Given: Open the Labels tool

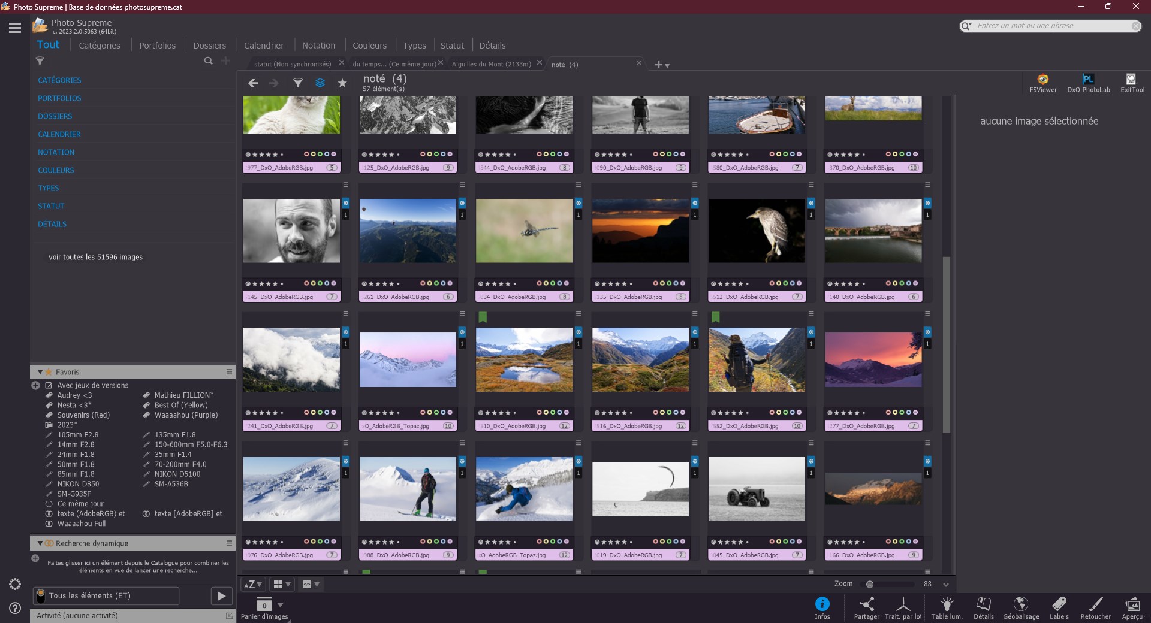Looking at the screenshot, I should (1059, 608).
